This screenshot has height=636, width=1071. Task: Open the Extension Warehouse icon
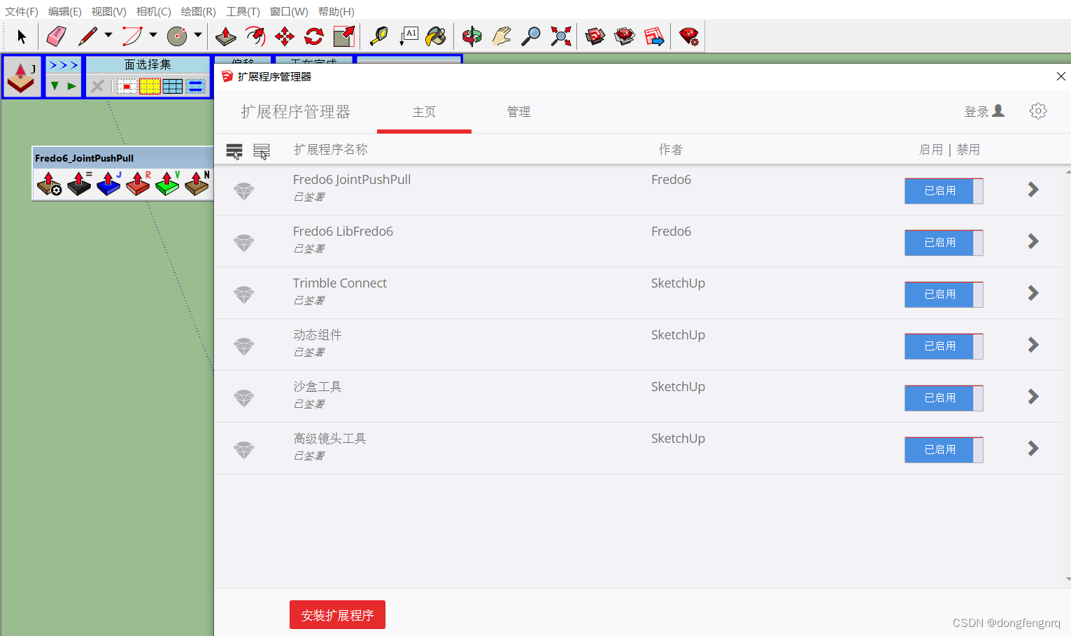point(625,36)
